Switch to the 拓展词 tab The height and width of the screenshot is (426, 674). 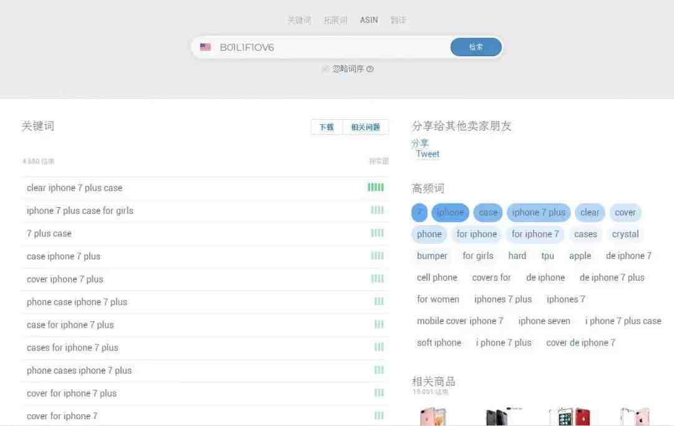pos(335,20)
